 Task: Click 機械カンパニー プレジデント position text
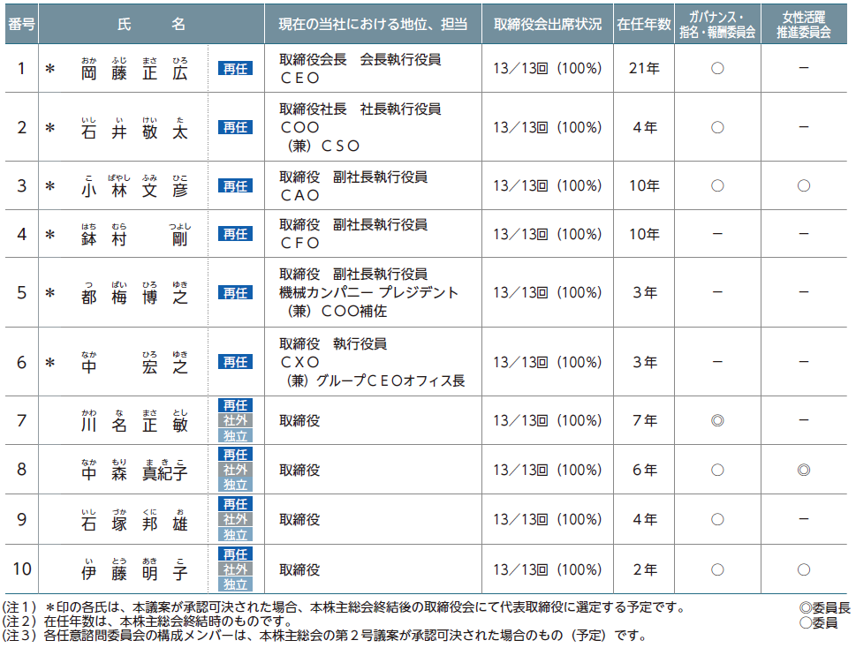(368, 292)
